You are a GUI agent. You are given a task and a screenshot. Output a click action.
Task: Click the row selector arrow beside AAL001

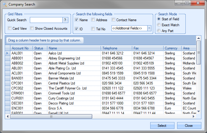tap(8, 53)
